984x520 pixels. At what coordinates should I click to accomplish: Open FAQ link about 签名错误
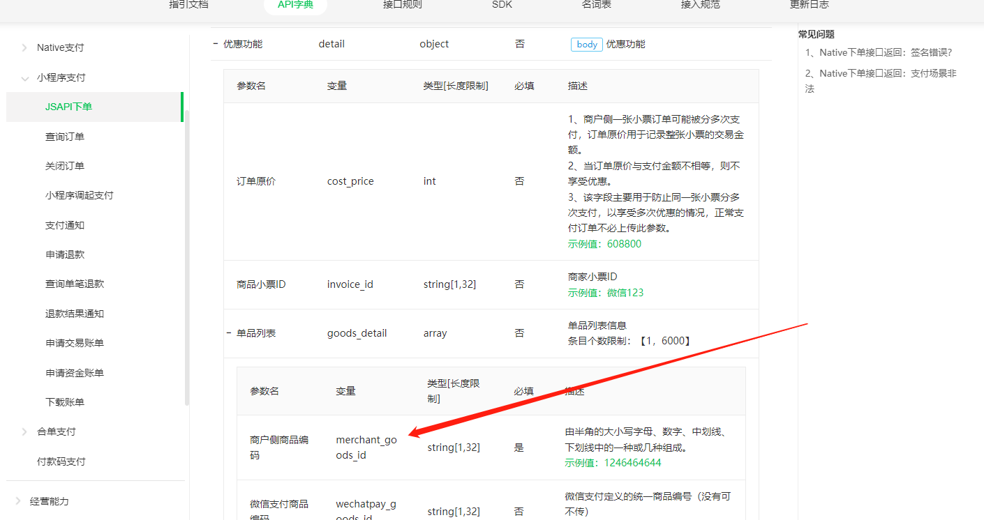(x=879, y=52)
